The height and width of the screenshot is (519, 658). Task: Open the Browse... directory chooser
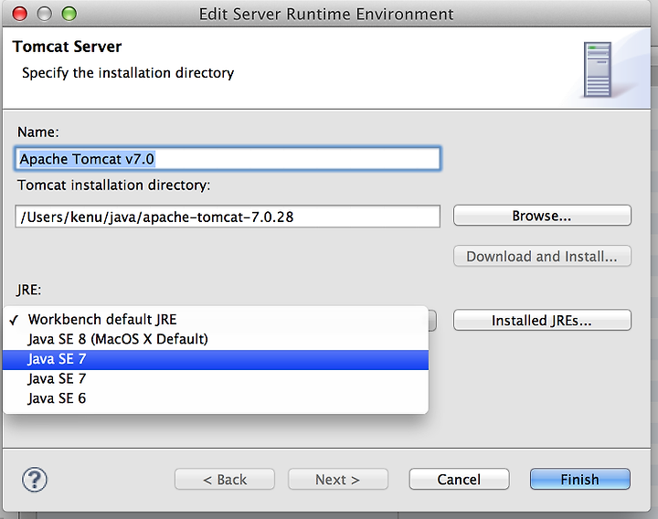pyautogui.click(x=542, y=216)
